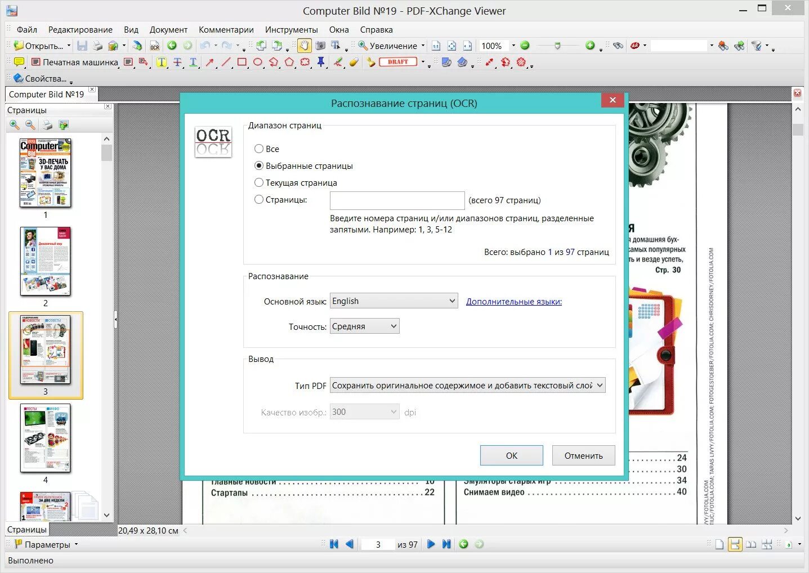Click the Actual size 1:1 icon
The width and height of the screenshot is (809, 573).
click(x=436, y=46)
